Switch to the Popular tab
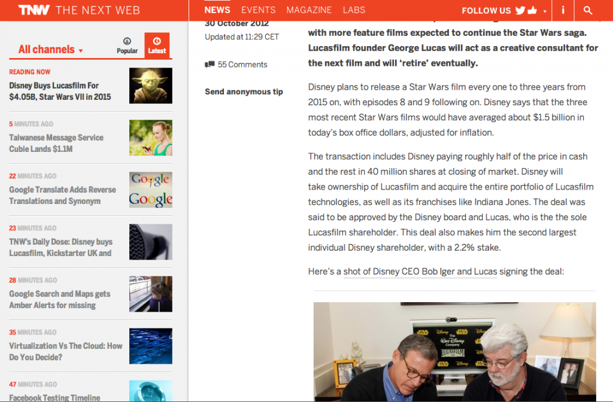This screenshot has width=613, height=402. (127, 46)
